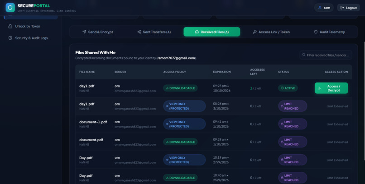Click the paper plane icon on Send & Encrypt
The width and height of the screenshot is (365, 184).
[x=84, y=32]
